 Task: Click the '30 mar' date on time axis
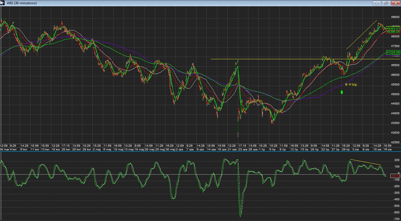click(x=5, y=149)
